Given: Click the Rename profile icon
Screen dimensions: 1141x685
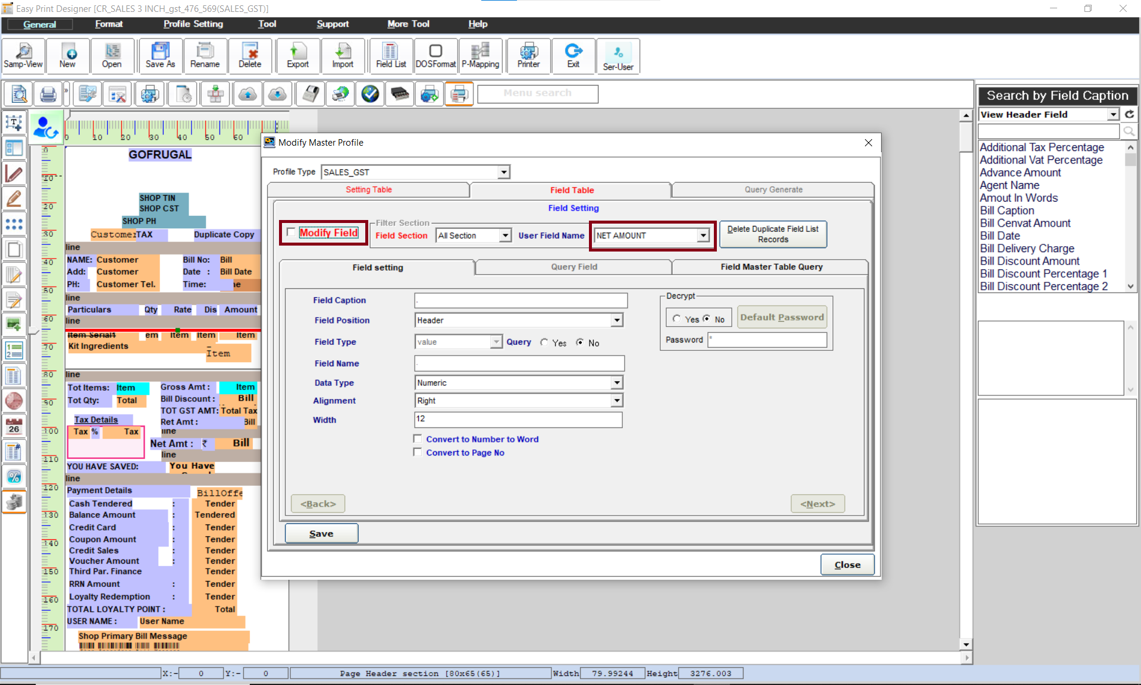Looking at the screenshot, I should [205, 56].
